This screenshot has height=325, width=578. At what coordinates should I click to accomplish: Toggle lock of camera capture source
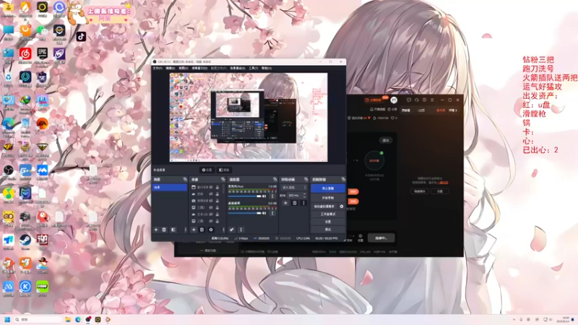tap(217, 201)
